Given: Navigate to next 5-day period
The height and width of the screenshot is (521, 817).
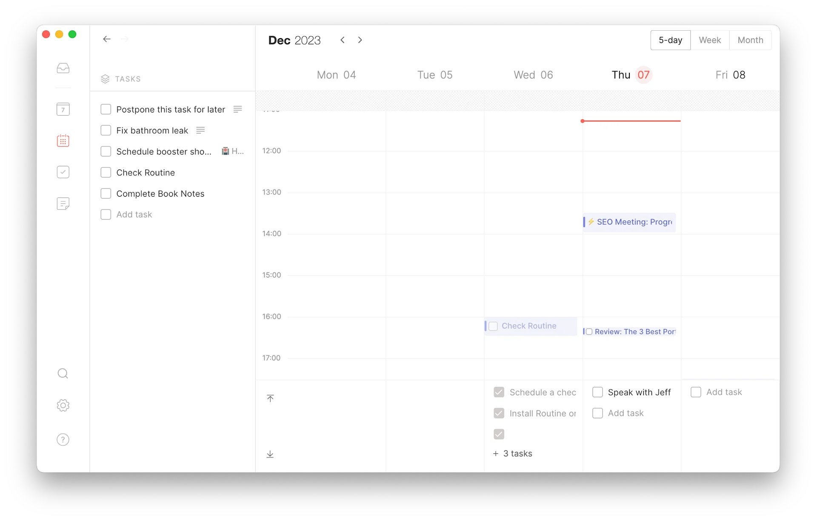Looking at the screenshot, I should [x=360, y=40].
